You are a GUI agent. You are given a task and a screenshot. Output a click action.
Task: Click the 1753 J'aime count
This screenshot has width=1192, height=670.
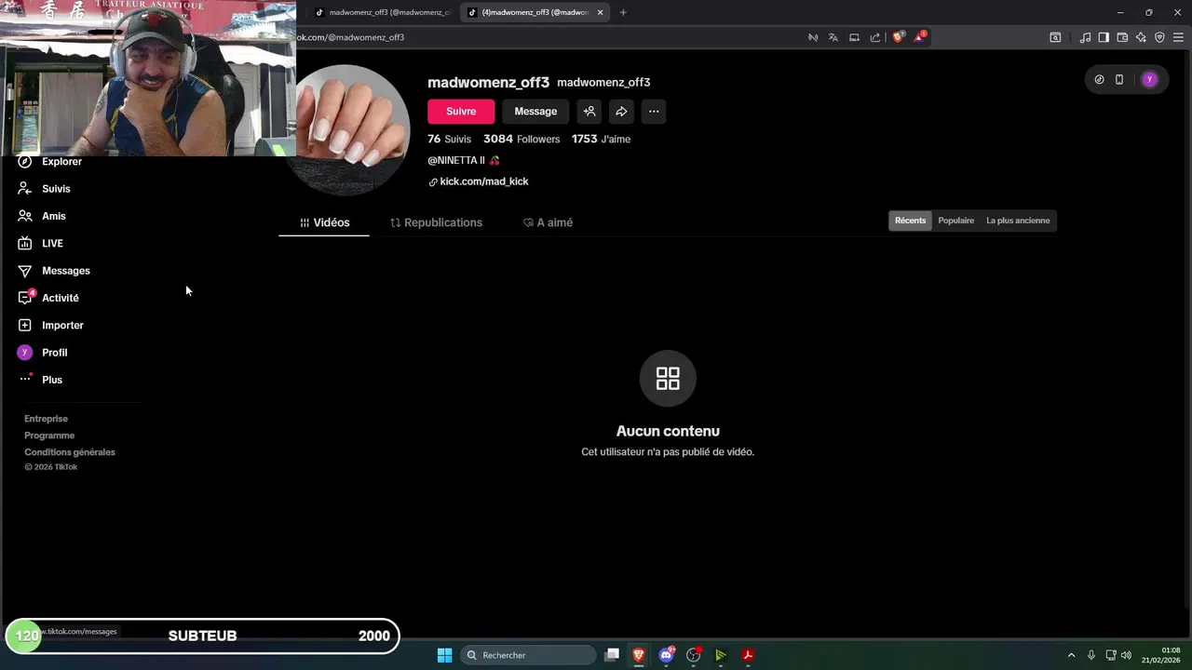coord(601,139)
